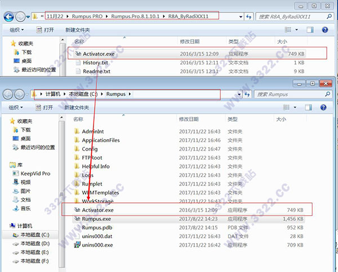Sort by 名称 column in Rumpus window
Screen dimensions: 338x272
[x=78, y=119]
